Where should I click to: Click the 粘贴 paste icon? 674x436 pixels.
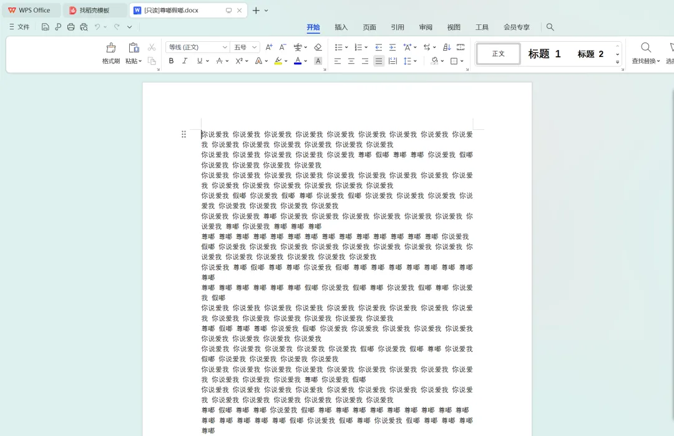pyautogui.click(x=134, y=47)
